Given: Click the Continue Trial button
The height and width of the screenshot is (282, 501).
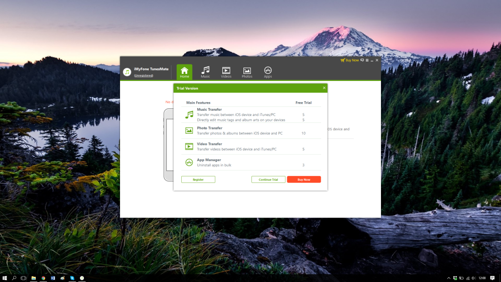Looking at the screenshot, I should (x=268, y=179).
